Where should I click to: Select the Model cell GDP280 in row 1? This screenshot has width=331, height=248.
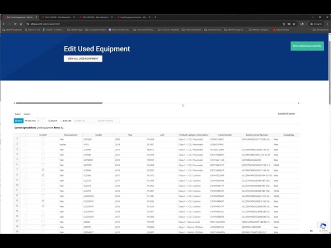coord(98,139)
